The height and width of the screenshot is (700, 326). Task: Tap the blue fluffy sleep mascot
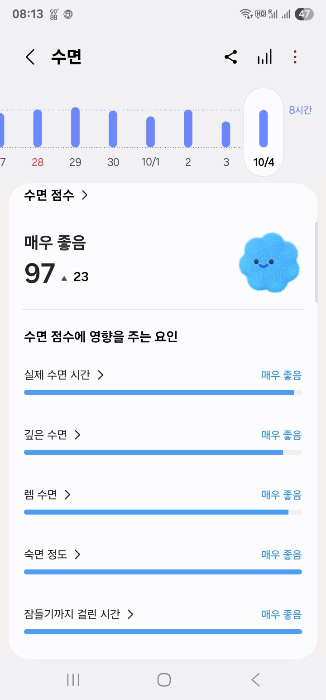(268, 262)
